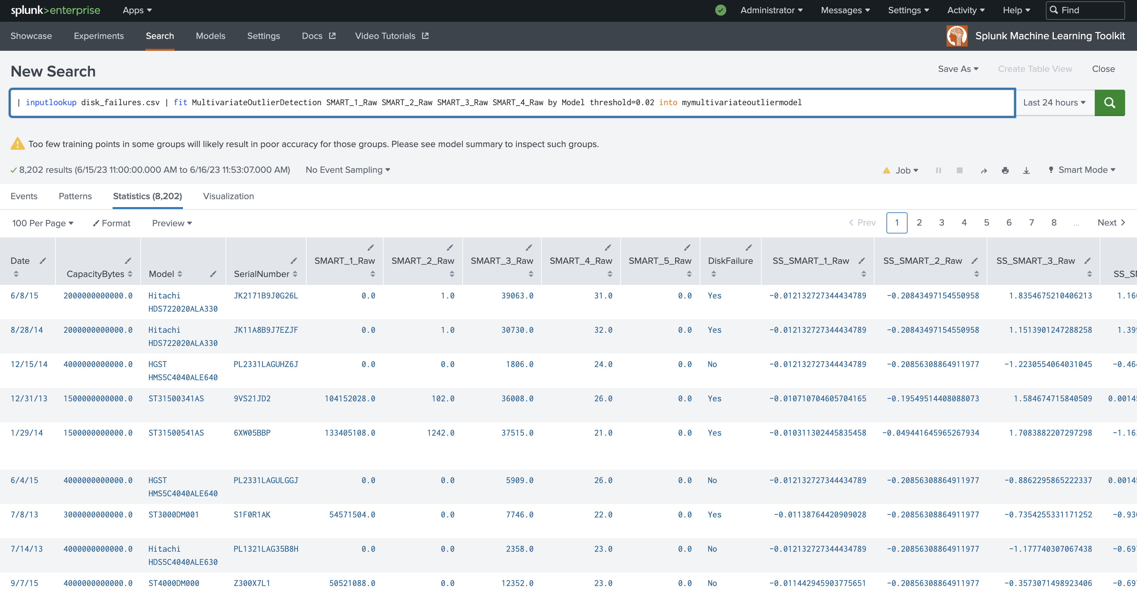This screenshot has width=1137, height=616.
Task: Edit SMART_1_Raw column pencil icon
Action: click(x=371, y=247)
